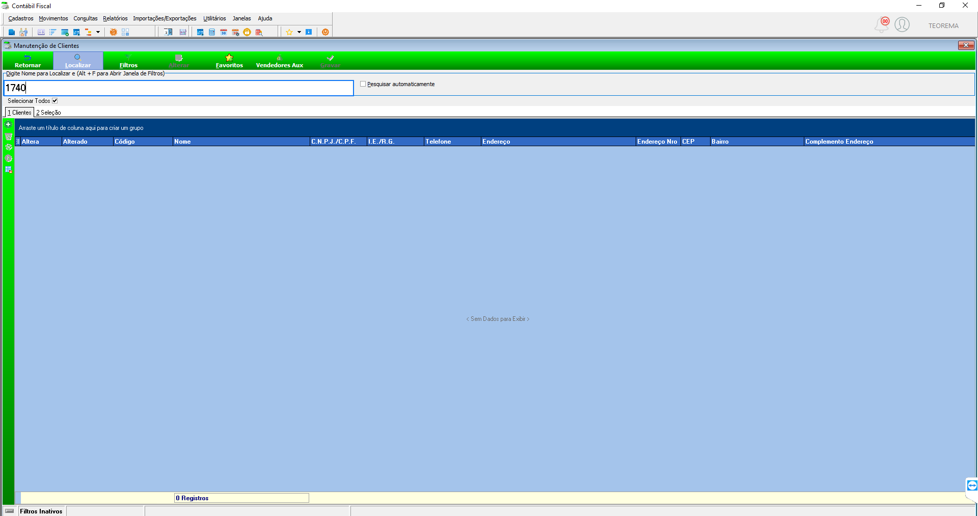The image size is (978, 516).
Task: Click the yellow star favorites toolbar icon
Action: [289, 32]
